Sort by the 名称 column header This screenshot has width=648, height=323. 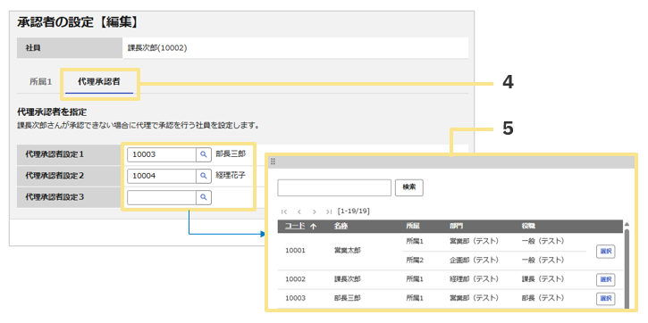click(x=341, y=226)
